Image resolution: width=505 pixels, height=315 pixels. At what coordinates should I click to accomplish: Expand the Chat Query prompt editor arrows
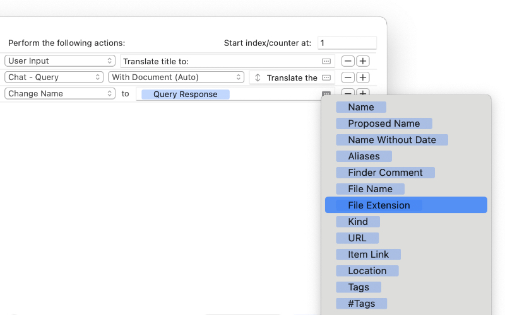(x=258, y=77)
